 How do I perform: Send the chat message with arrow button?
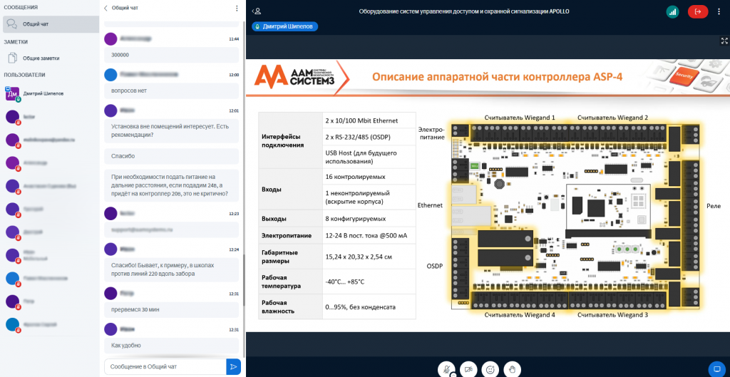click(233, 367)
